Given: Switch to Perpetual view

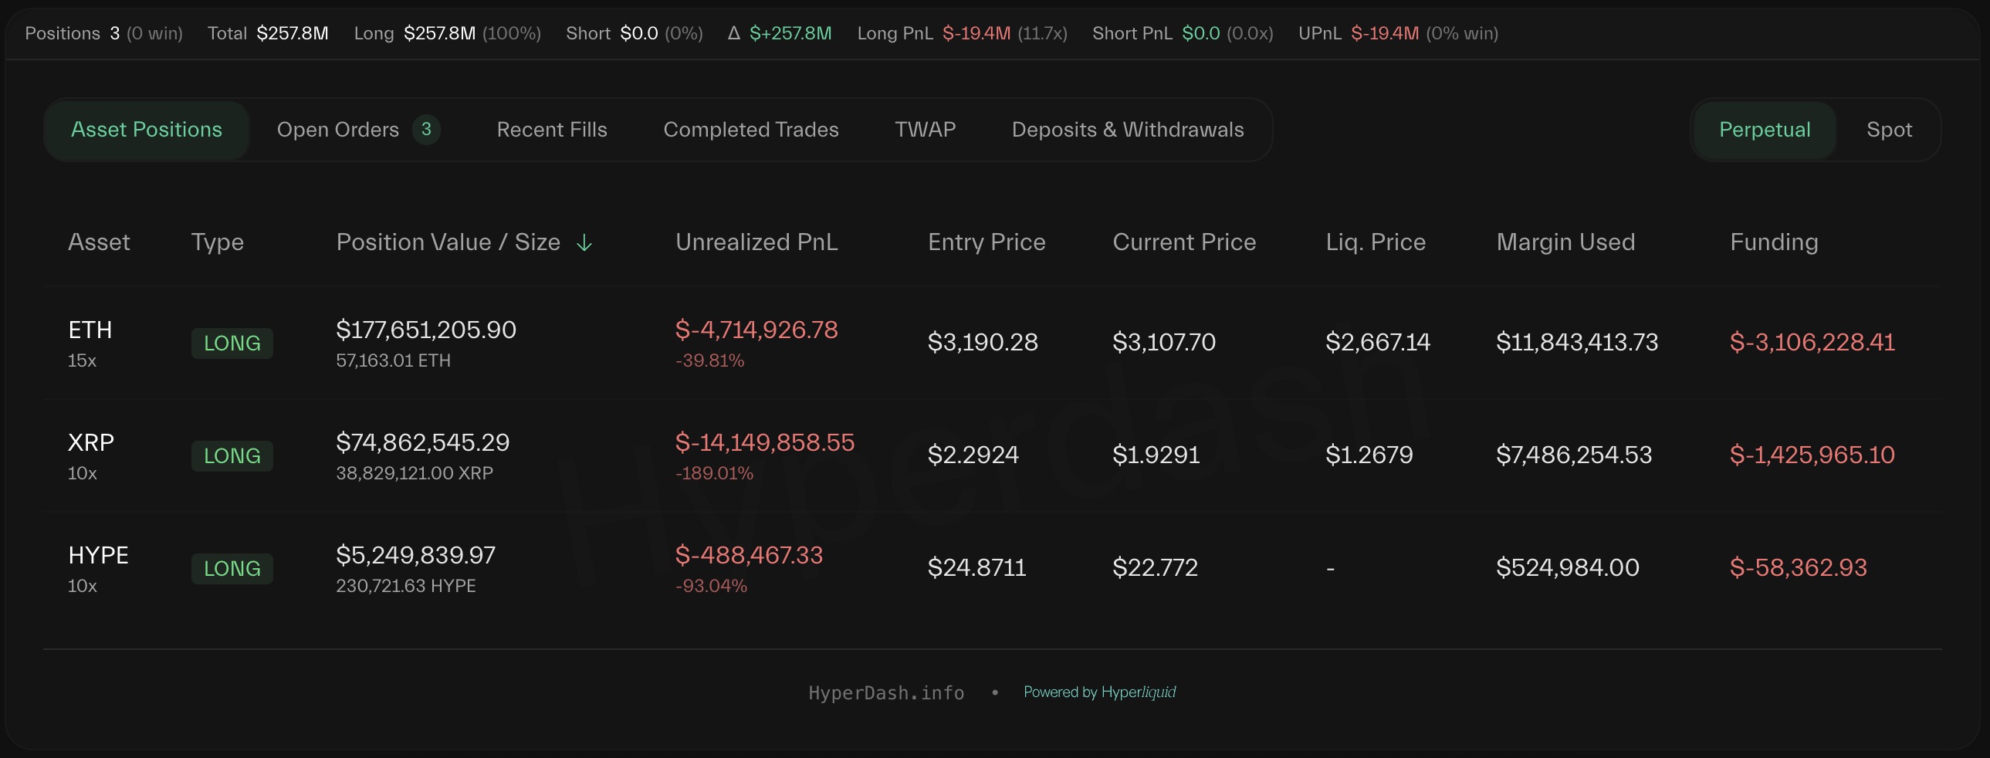Looking at the screenshot, I should click(x=1764, y=129).
